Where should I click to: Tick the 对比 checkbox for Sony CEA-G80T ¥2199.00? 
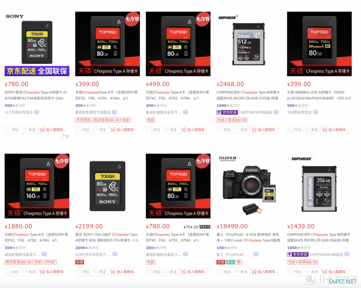pyautogui.click(x=79, y=272)
